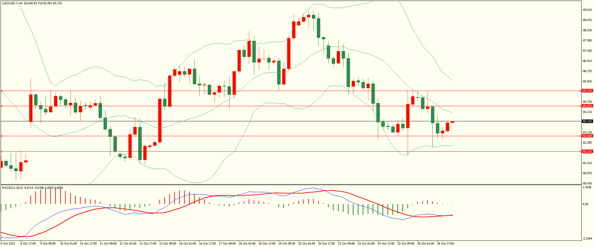The height and width of the screenshot is (247, 594).
Task: Click the black 83.715 current price label
Action: 587,121
